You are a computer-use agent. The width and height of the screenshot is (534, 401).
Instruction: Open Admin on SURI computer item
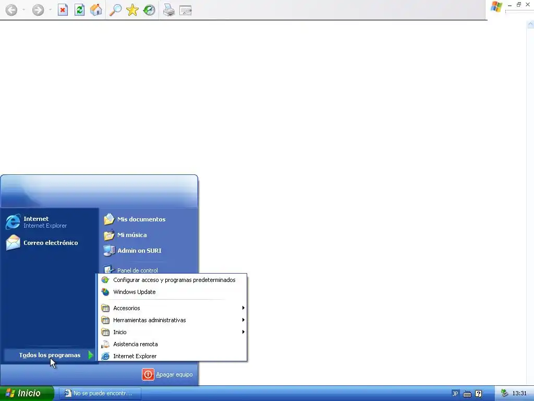(x=148, y=251)
